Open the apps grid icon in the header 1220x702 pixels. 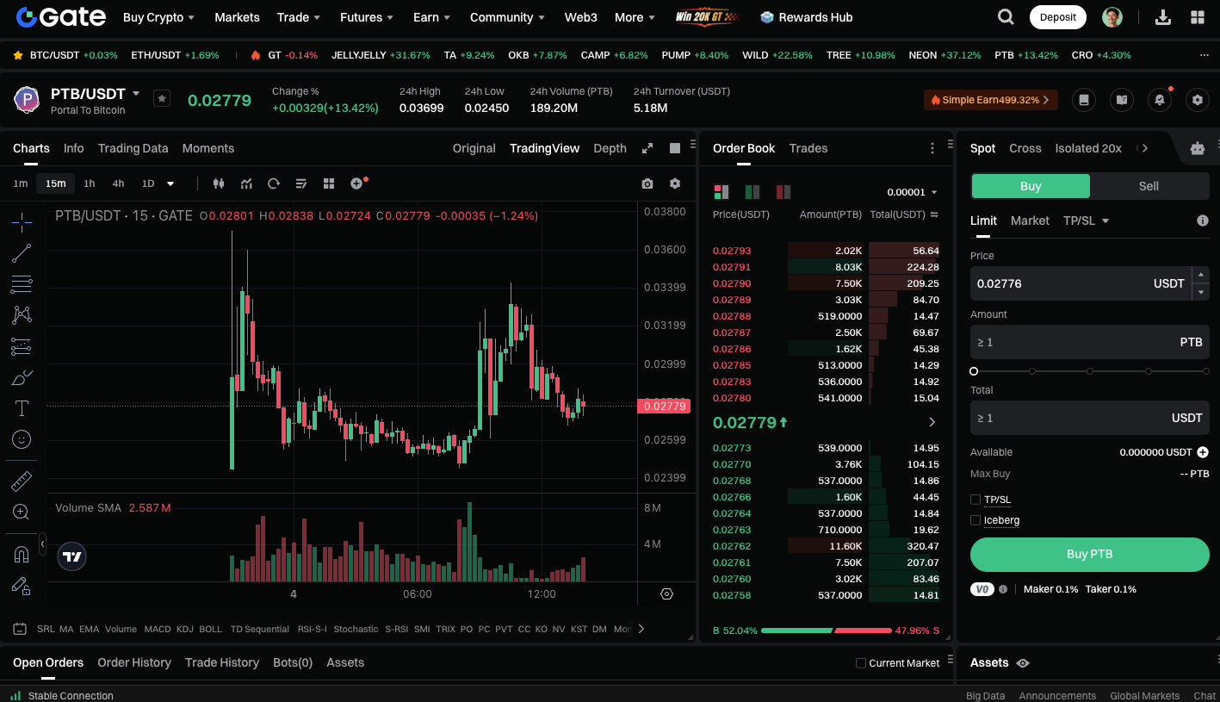coord(1197,17)
